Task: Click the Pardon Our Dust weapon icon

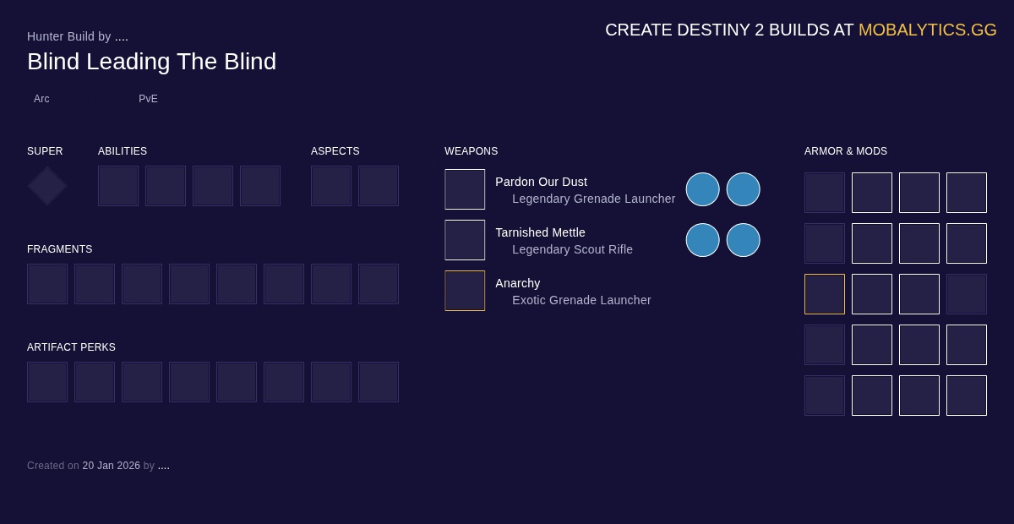Action: 465,189
